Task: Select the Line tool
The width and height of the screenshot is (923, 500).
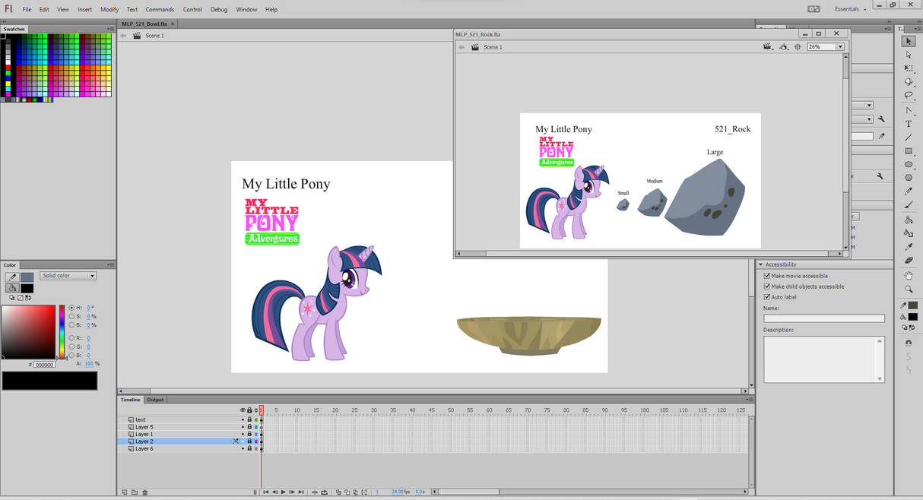Action: coord(909,138)
